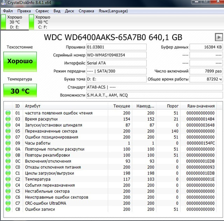Click the Буква тома field D: E:
Screen dimensions: 224x221
(117, 79)
